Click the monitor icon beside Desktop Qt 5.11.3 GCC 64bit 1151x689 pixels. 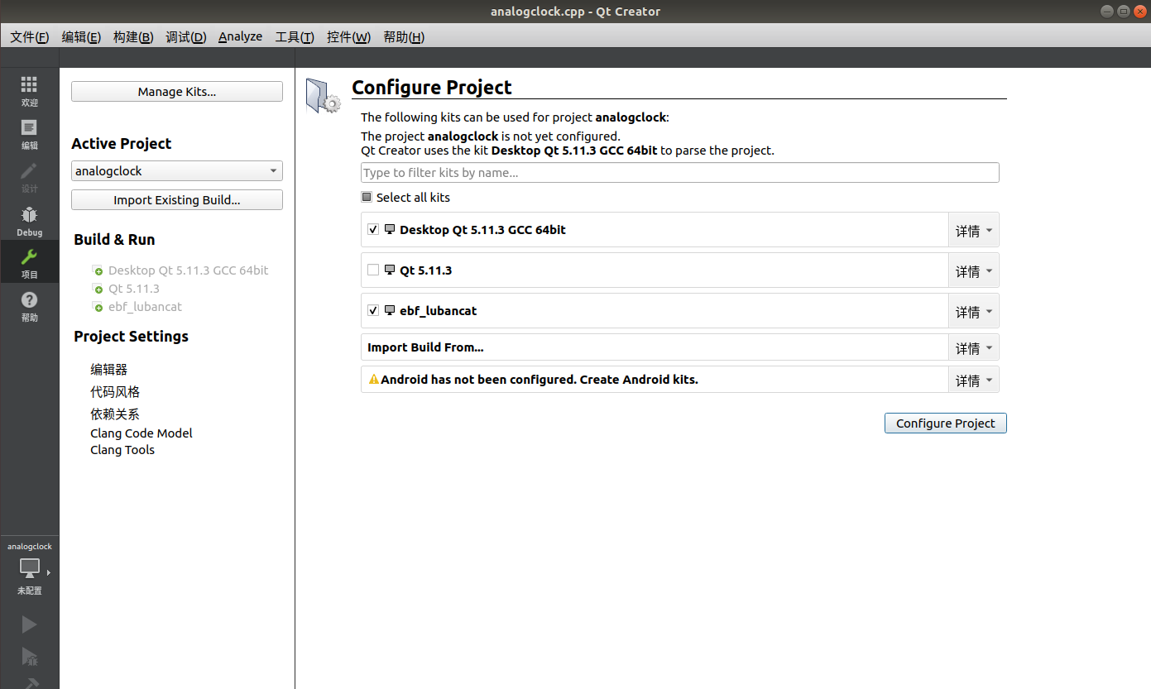coord(390,229)
